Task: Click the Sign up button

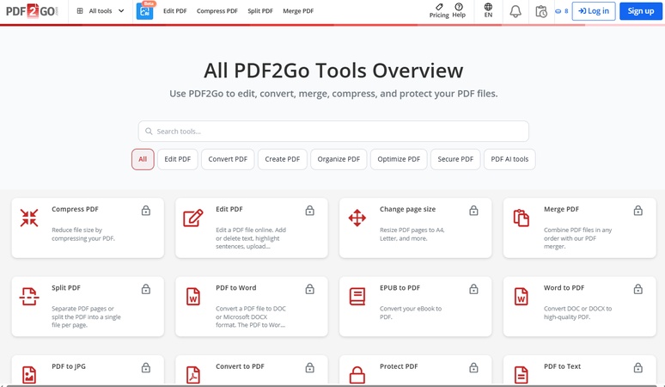Action: click(x=640, y=11)
